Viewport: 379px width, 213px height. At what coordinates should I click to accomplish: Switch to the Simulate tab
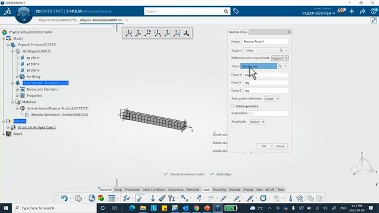[235, 189]
